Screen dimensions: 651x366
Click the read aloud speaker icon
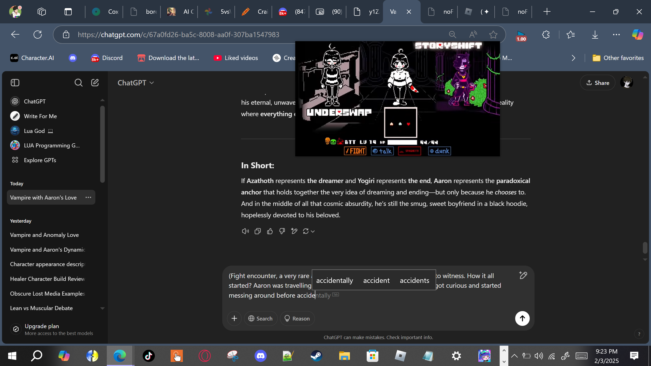click(x=245, y=231)
